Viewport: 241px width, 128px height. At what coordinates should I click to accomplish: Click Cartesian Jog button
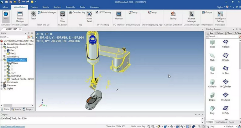77,12
